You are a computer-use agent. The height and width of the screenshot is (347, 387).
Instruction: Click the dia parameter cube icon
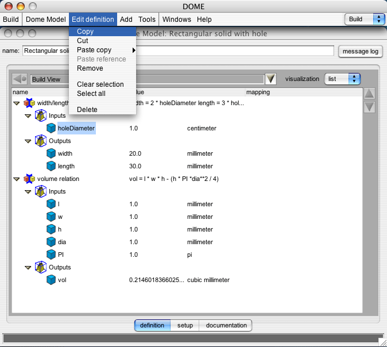(x=51, y=242)
